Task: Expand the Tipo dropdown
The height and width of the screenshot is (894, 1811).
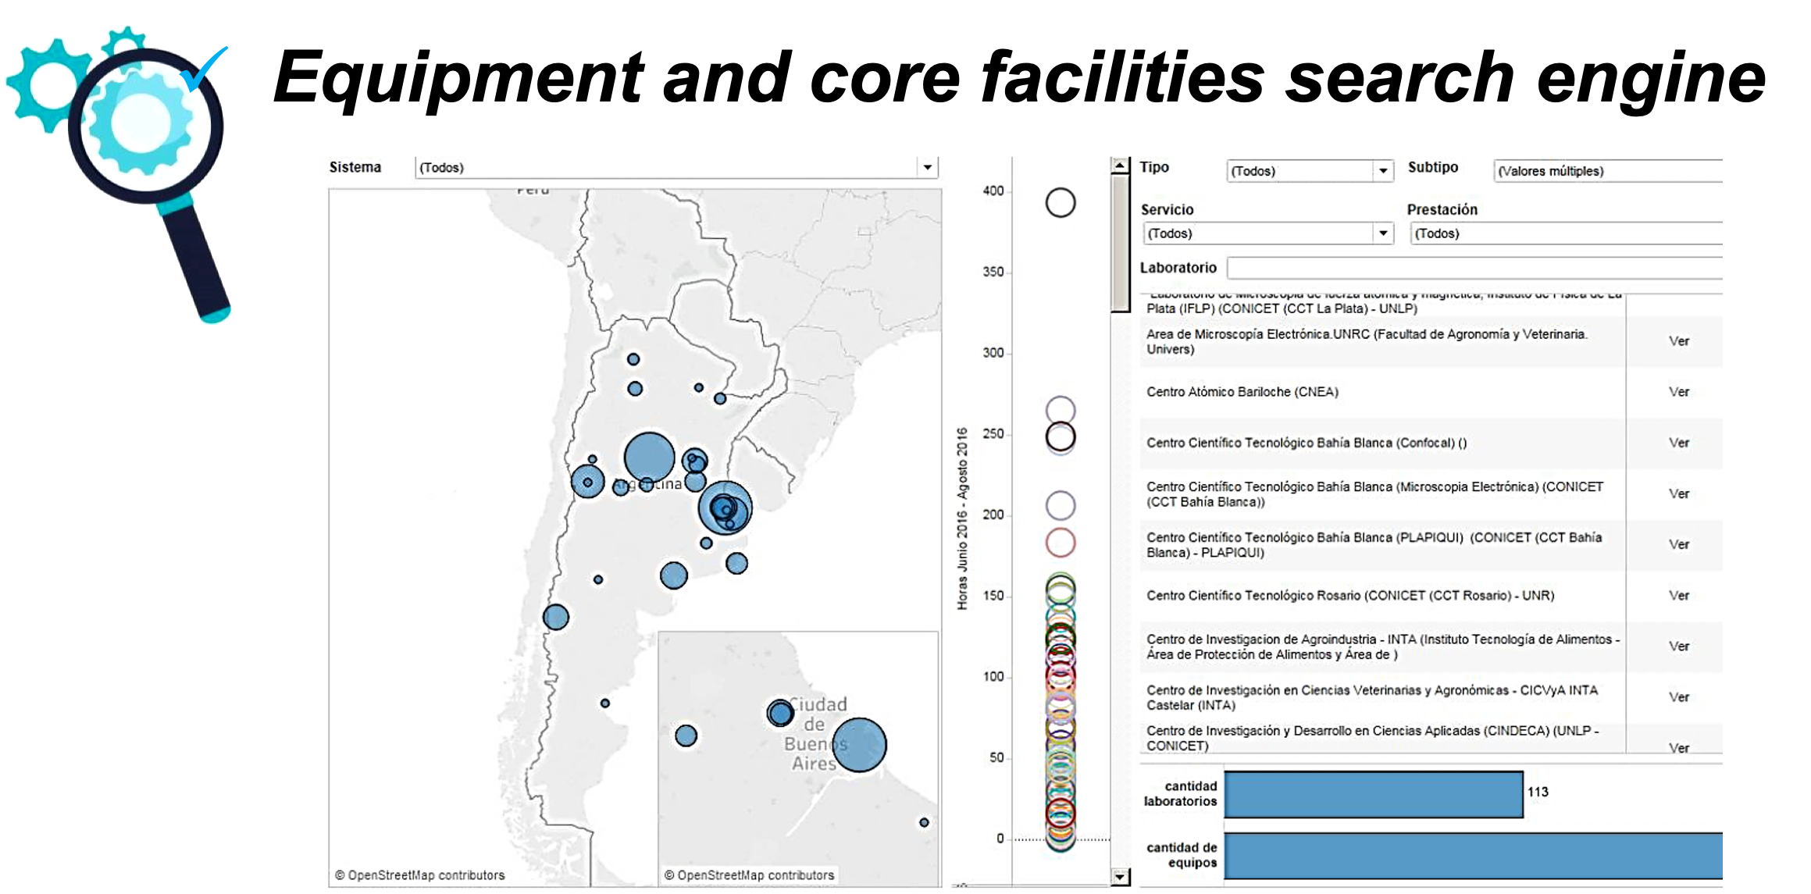Action: (1382, 171)
